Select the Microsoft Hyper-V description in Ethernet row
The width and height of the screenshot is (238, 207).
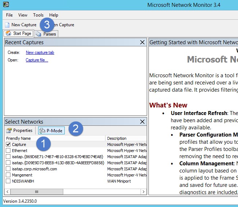[127, 151]
